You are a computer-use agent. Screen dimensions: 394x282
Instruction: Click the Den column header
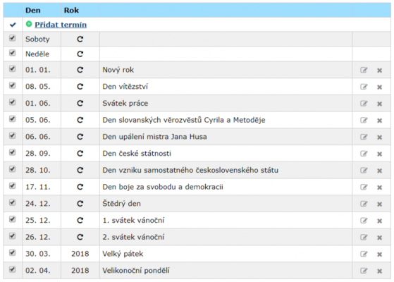pyautogui.click(x=33, y=11)
